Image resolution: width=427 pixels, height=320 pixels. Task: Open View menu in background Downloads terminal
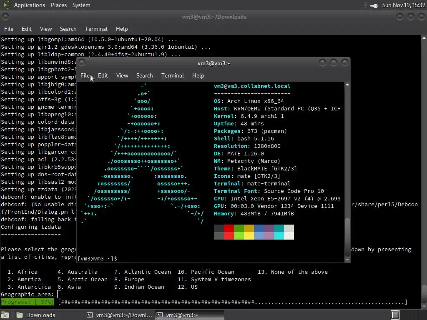point(46,29)
